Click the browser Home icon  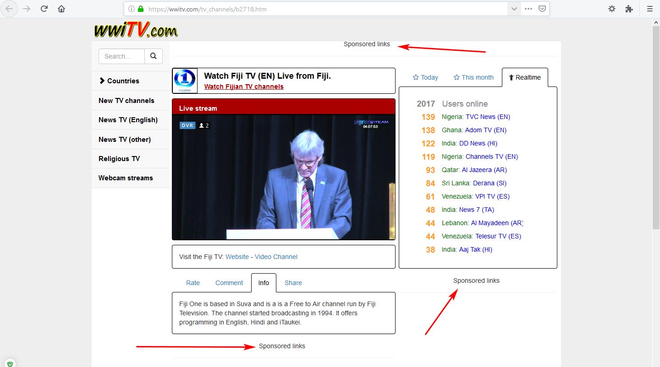[61, 8]
